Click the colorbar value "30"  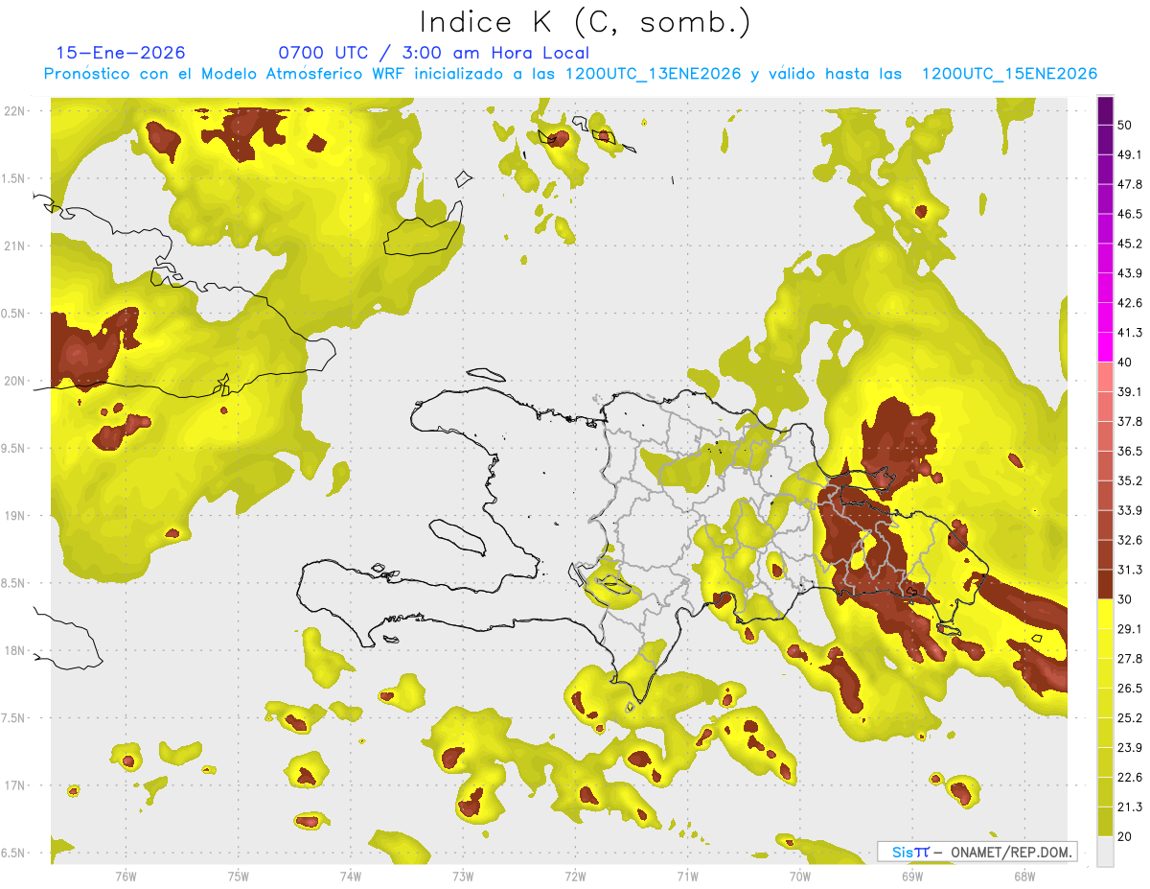click(x=1125, y=599)
